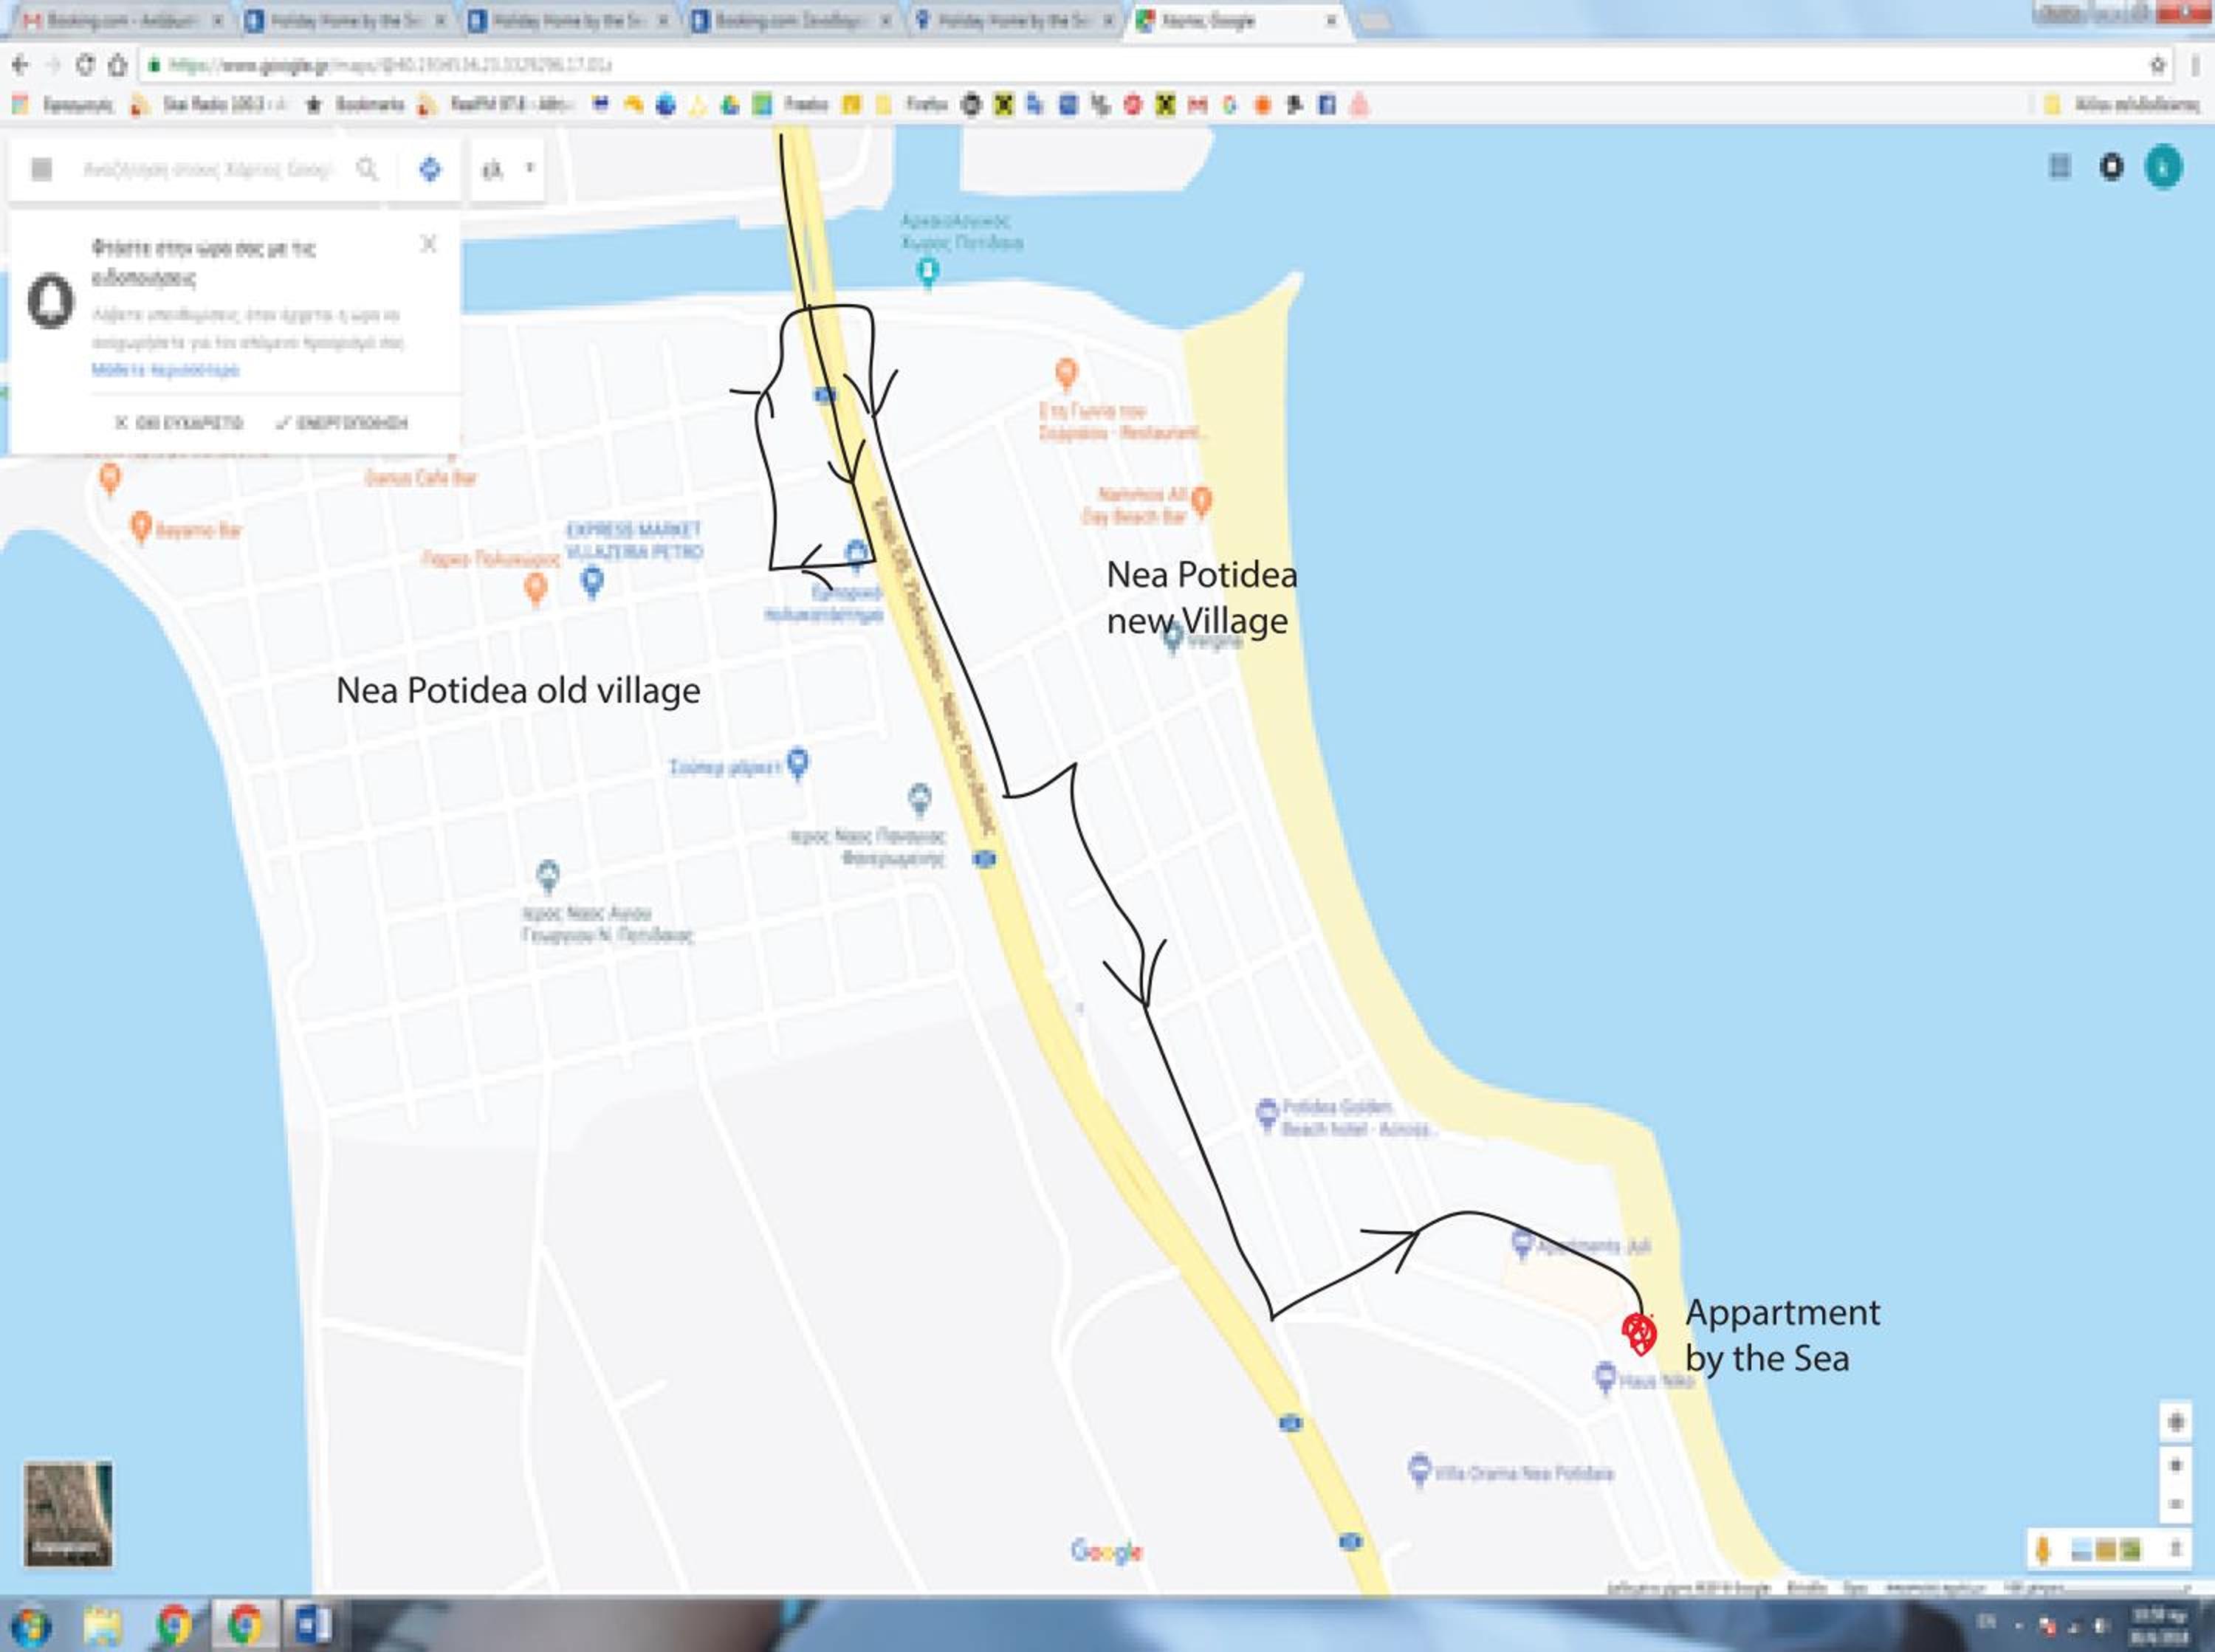This screenshot has width=2215, height=1652.
Task: Open directions with the blue diamond icon
Action: coord(430,169)
